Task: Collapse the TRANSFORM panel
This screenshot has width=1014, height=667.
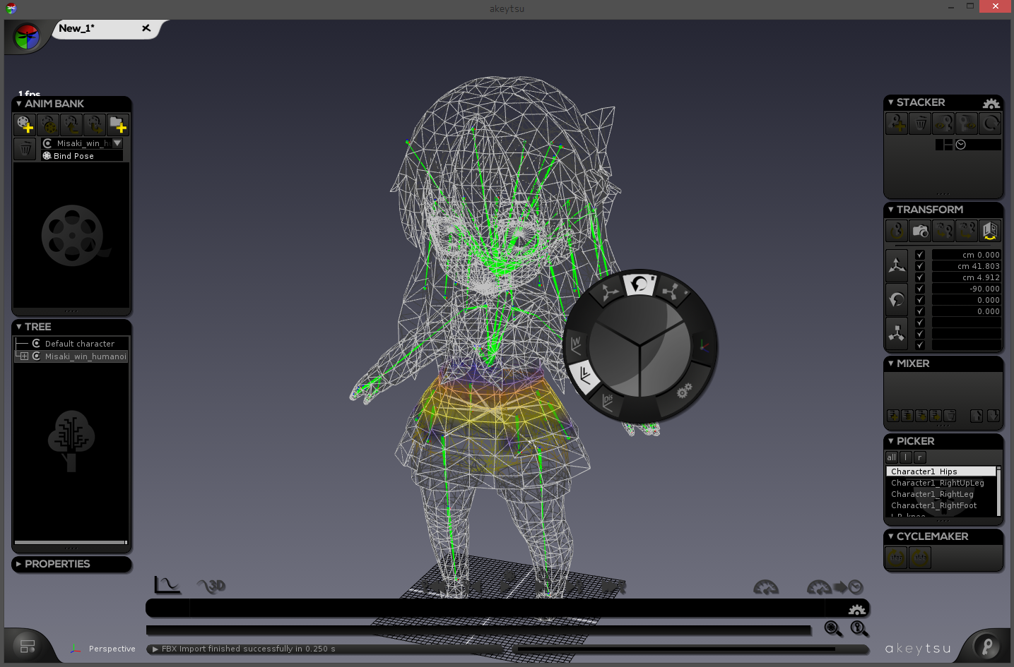Action: click(891, 210)
